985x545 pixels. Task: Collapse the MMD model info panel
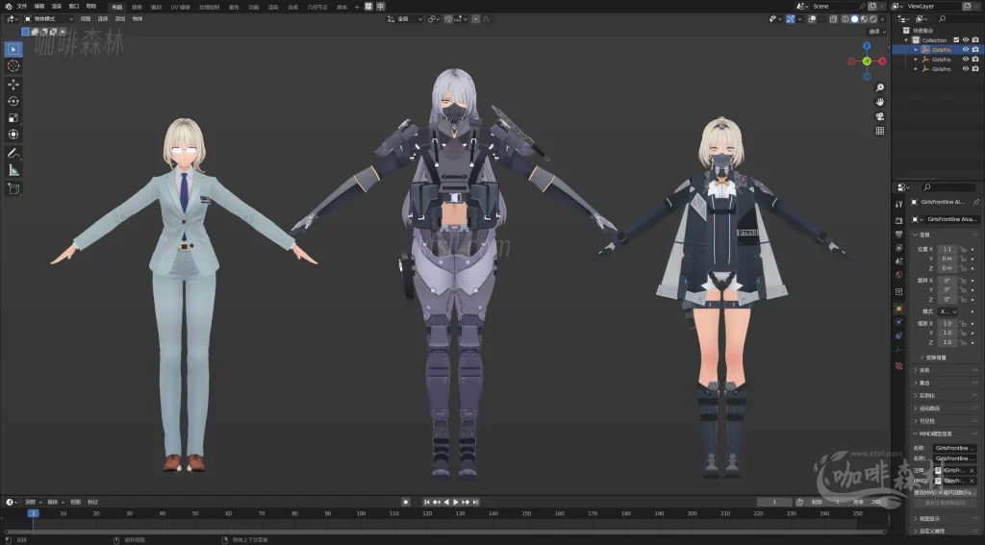tap(916, 434)
